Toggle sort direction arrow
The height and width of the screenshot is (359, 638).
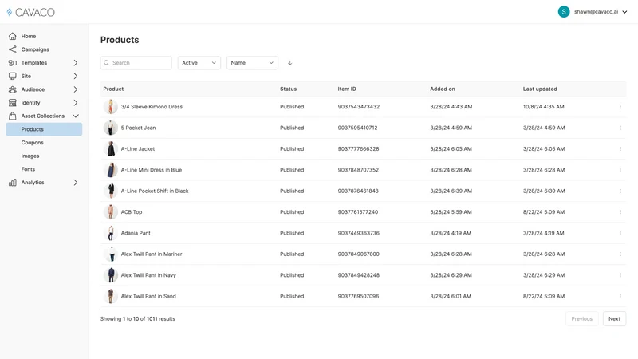[289, 63]
